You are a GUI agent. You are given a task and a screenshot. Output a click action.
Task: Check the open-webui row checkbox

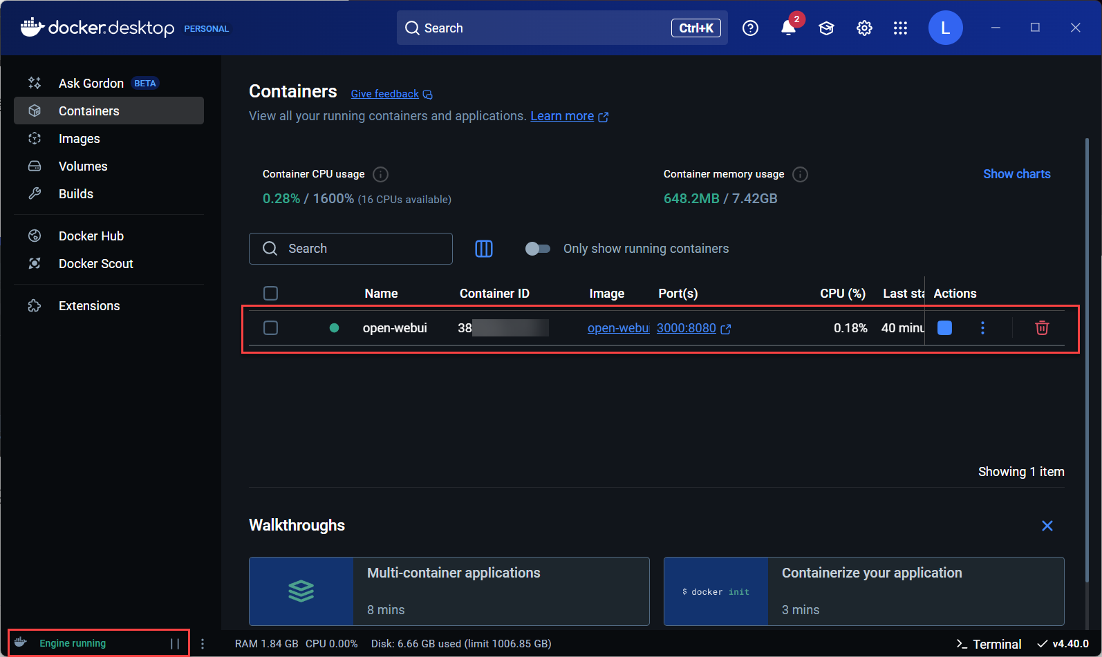point(270,327)
